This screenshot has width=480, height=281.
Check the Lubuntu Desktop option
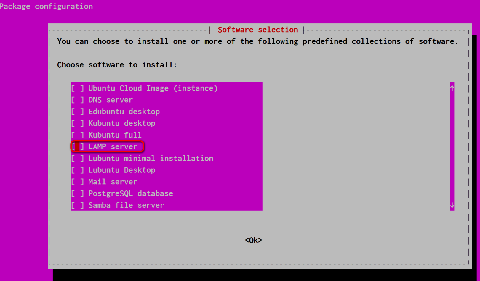click(x=77, y=170)
